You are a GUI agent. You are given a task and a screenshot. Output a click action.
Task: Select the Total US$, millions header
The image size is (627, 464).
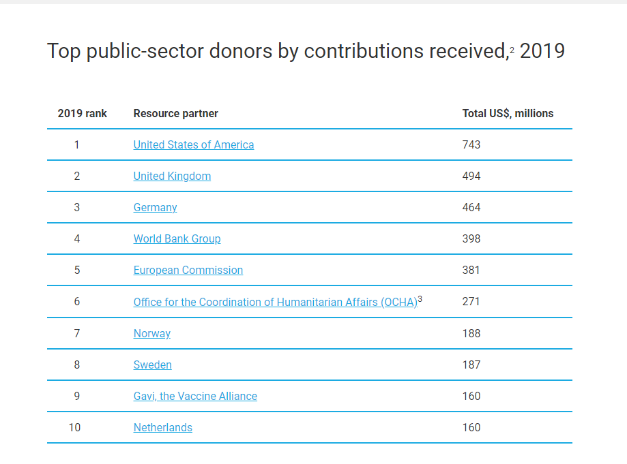(508, 113)
